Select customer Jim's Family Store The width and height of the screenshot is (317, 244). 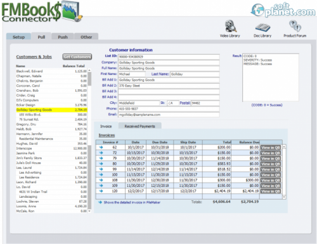pos(51,158)
